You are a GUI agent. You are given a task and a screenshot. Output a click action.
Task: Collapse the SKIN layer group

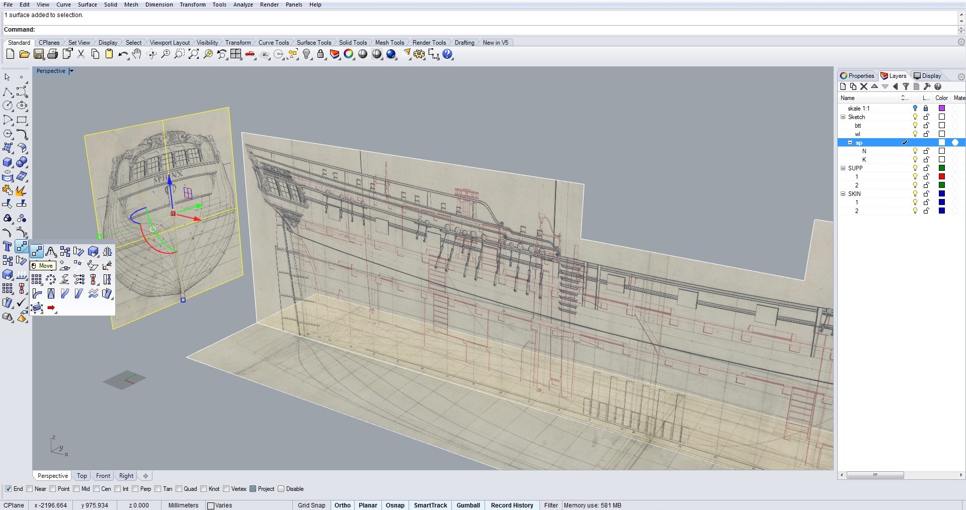click(x=843, y=194)
